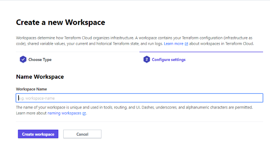Click the Name Workspace heading
Screen dimensions: 270x149
point(40,77)
